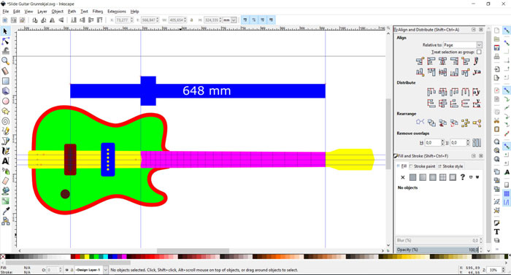
Task: Click the Save document icon
Action: click(x=496, y=47)
